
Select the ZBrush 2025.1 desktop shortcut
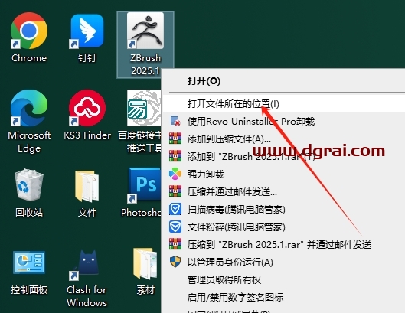(x=145, y=44)
